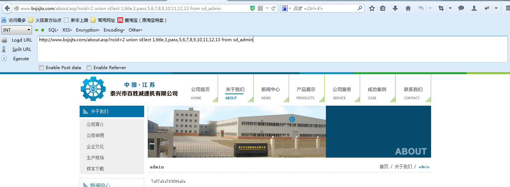Click the search magnifier icon
510x187 pixels.
click(x=359, y=8)
